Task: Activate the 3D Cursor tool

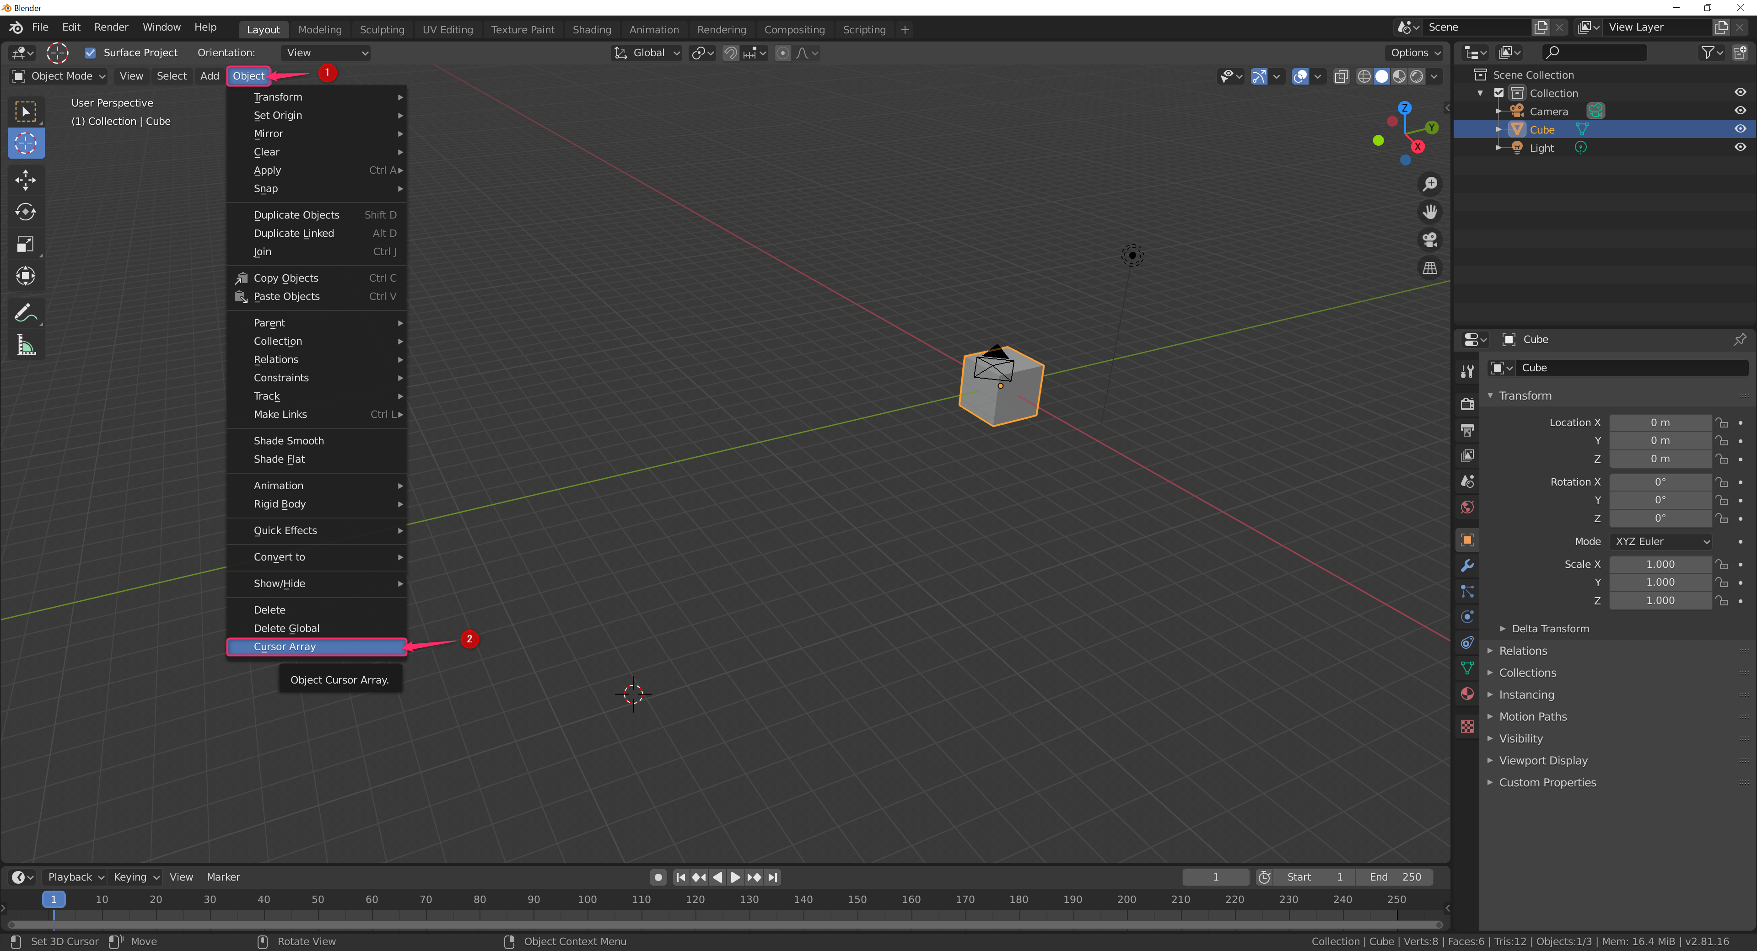Action: click(x=26, y=143)
